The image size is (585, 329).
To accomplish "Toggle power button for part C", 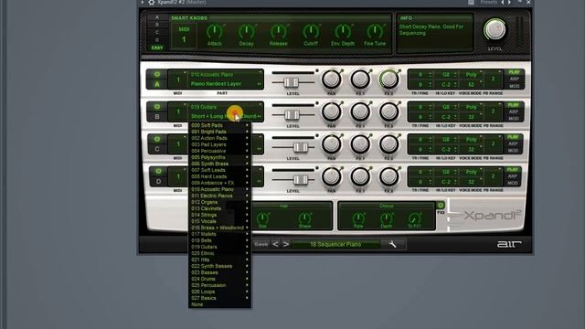I will coord(157,139).
